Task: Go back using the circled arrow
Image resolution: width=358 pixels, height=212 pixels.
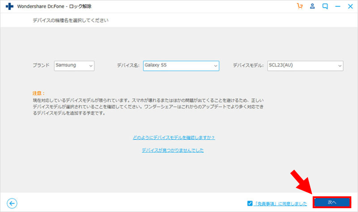Action: point(12,203)
